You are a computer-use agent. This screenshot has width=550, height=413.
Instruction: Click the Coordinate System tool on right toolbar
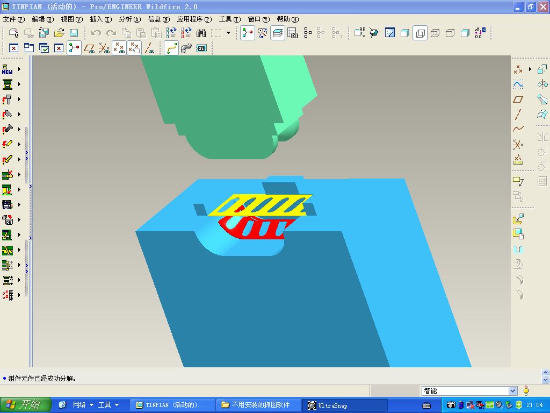(x=518, y=144)
